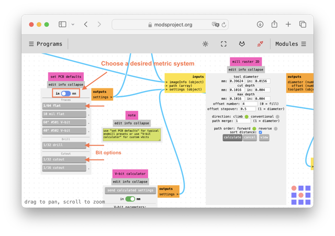Image resolution: width=335 pixels, height=236 pixels.
Task: Toggle the Safari sidebar icon
Action: pos(62,25)
